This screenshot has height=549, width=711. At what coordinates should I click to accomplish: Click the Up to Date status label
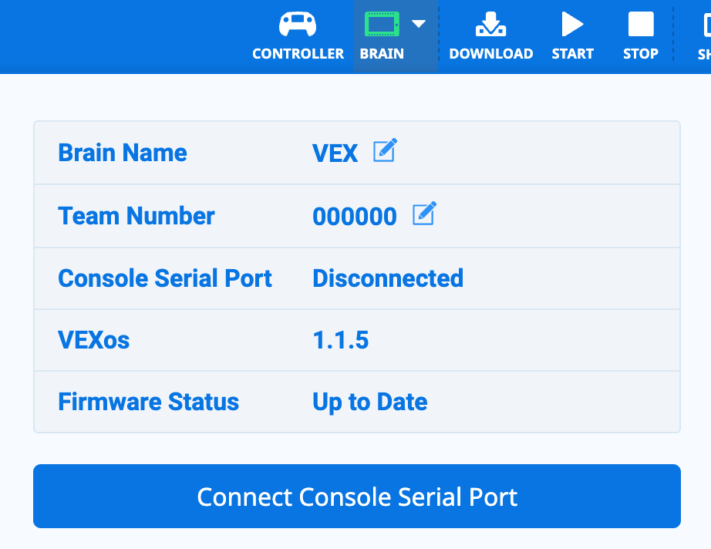point(369,402)
